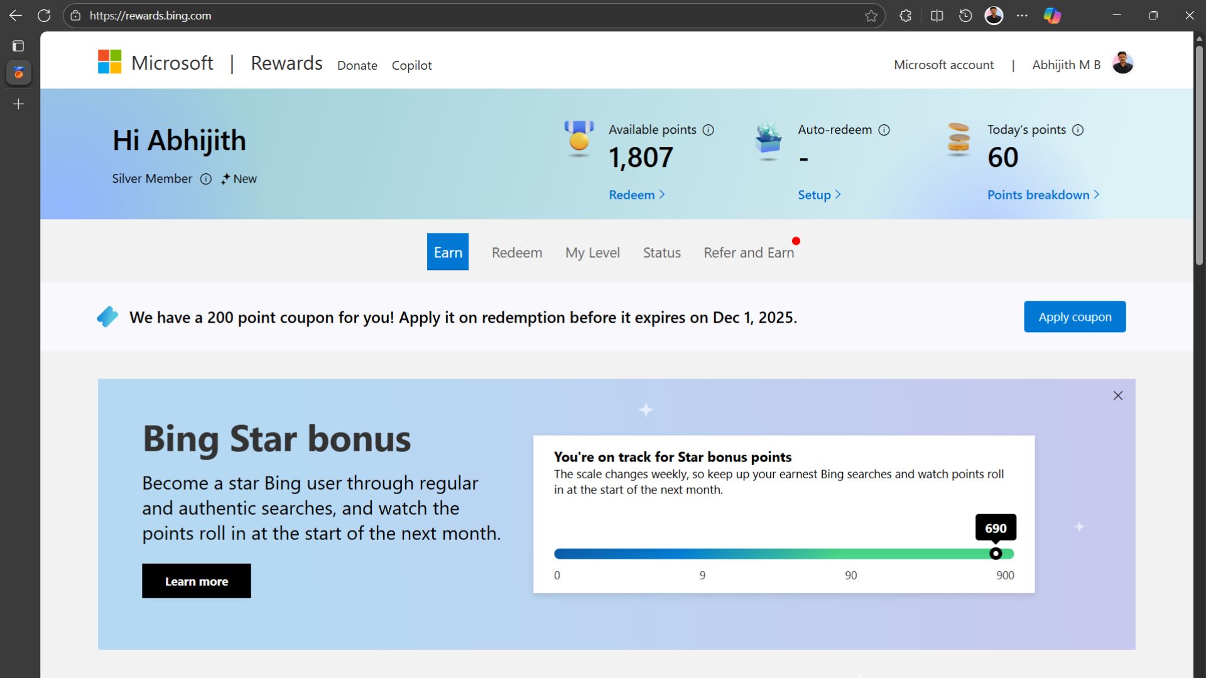Select the Refer and Earn tab
Screen dimensions: 1206x678
pyautogui.click(x=749, y=252)
